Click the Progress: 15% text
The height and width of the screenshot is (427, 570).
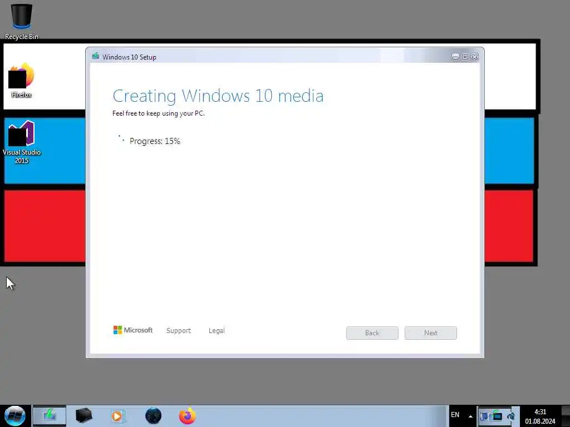155,141
